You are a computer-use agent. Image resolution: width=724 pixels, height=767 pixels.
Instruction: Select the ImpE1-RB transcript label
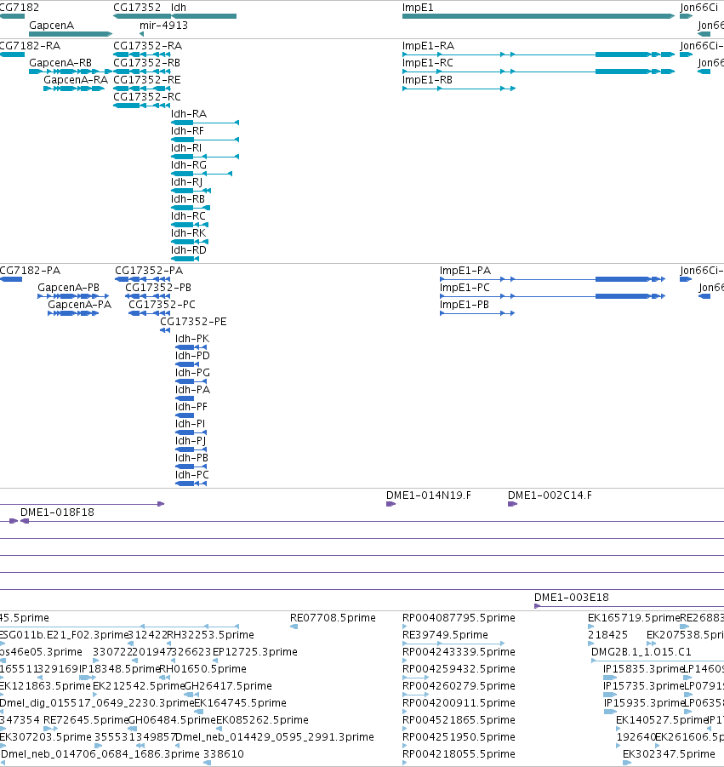click(427, 80)
